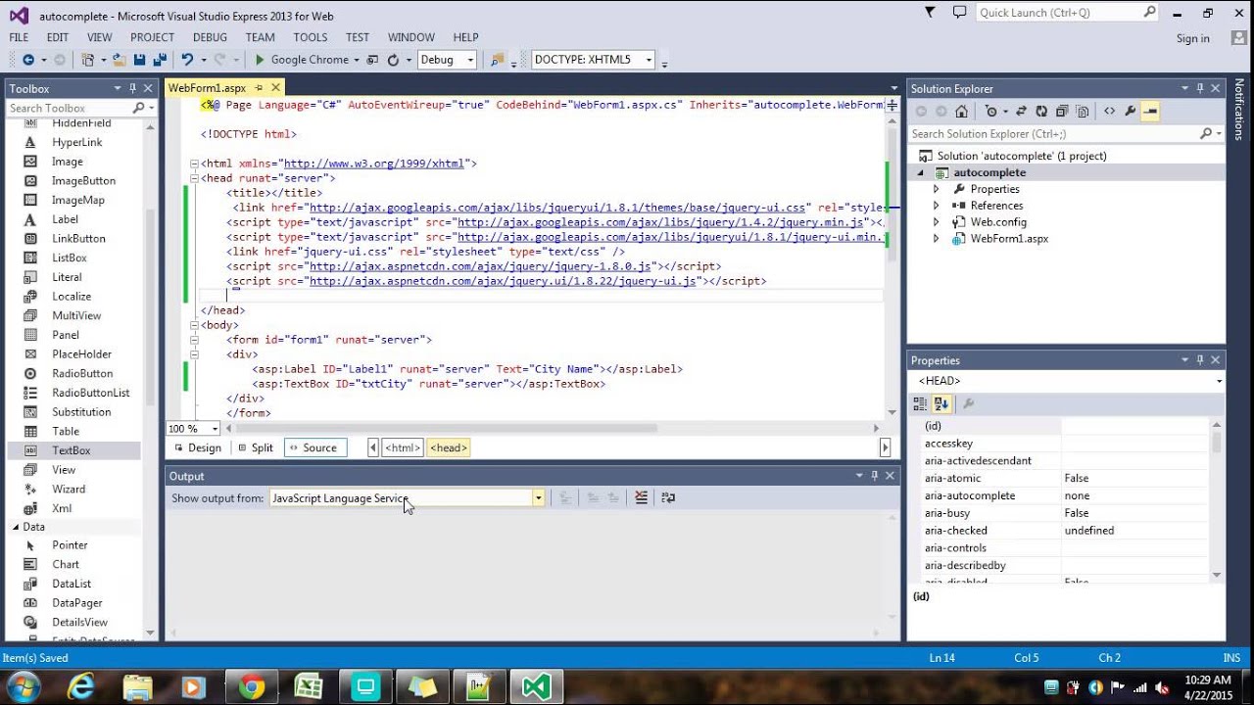1254x705 pixels.
Task: Open Excel from Windows taskbar
Action: [x=309, y=687]
